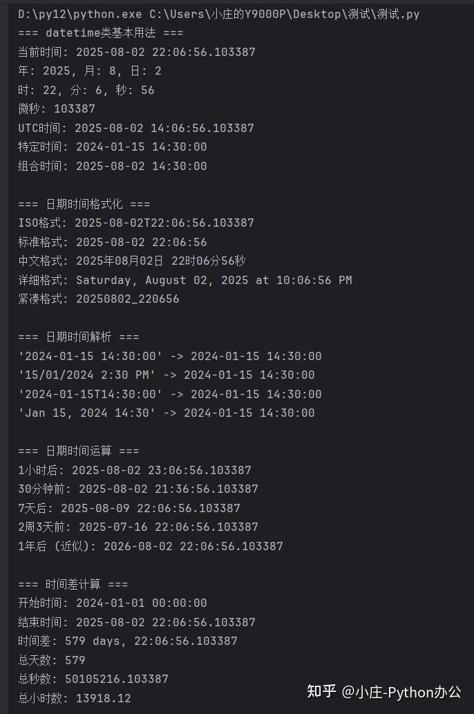Image resolution: width=474 pixels, height=714 pixels.
Task: Click the 'Jan 15, 2024 14:30' parse line
Action: click(167, 413)
